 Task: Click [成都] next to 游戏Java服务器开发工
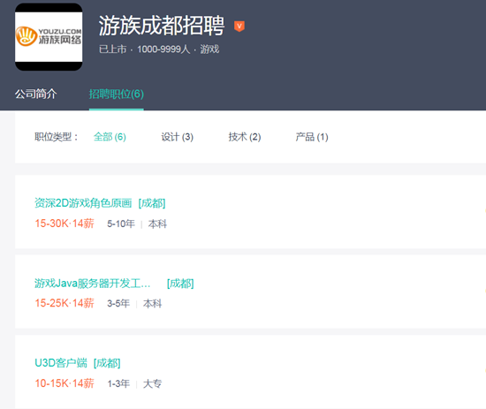(x=180, y=284)
